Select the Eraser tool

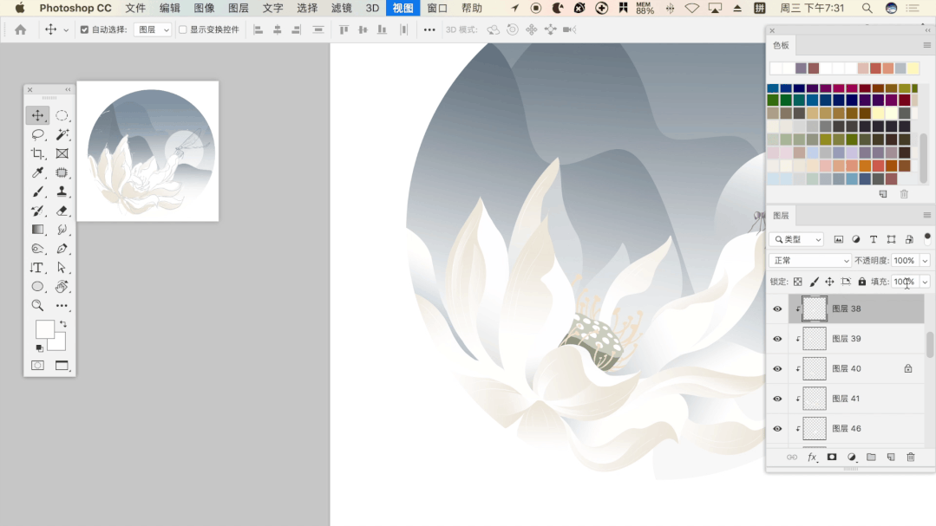pyautogui.click(x=62, y=211)
